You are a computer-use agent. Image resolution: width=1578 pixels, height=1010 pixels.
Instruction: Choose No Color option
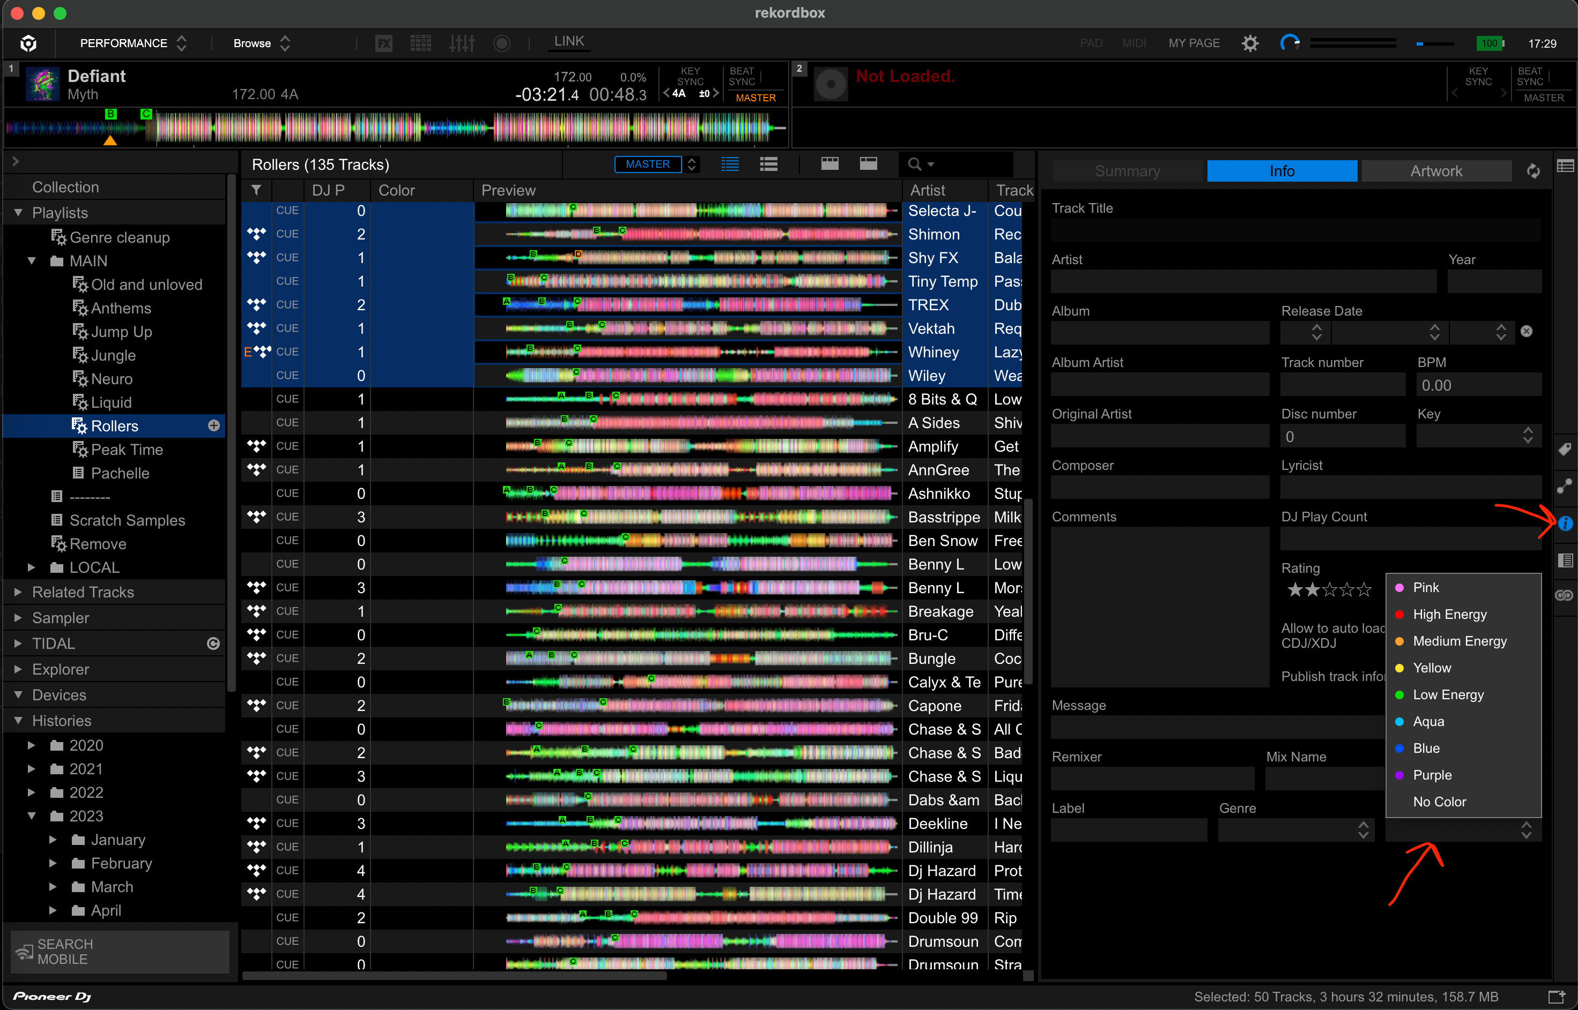click(1463, 802)
